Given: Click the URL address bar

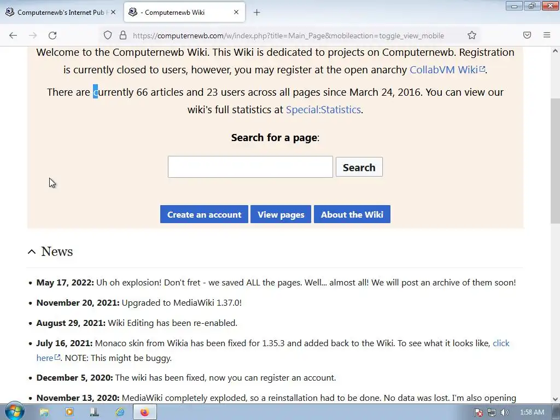Looking at the screenshot, I should click(288, 36).
